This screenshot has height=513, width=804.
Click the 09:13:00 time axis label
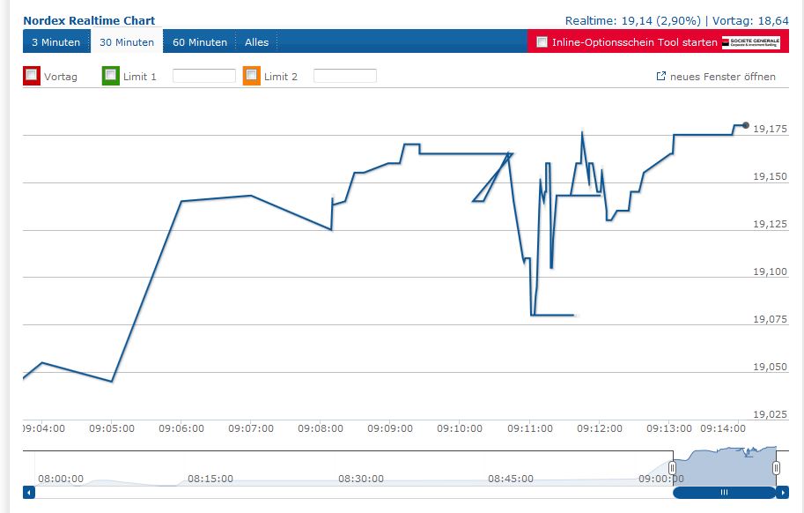point(669,428)
